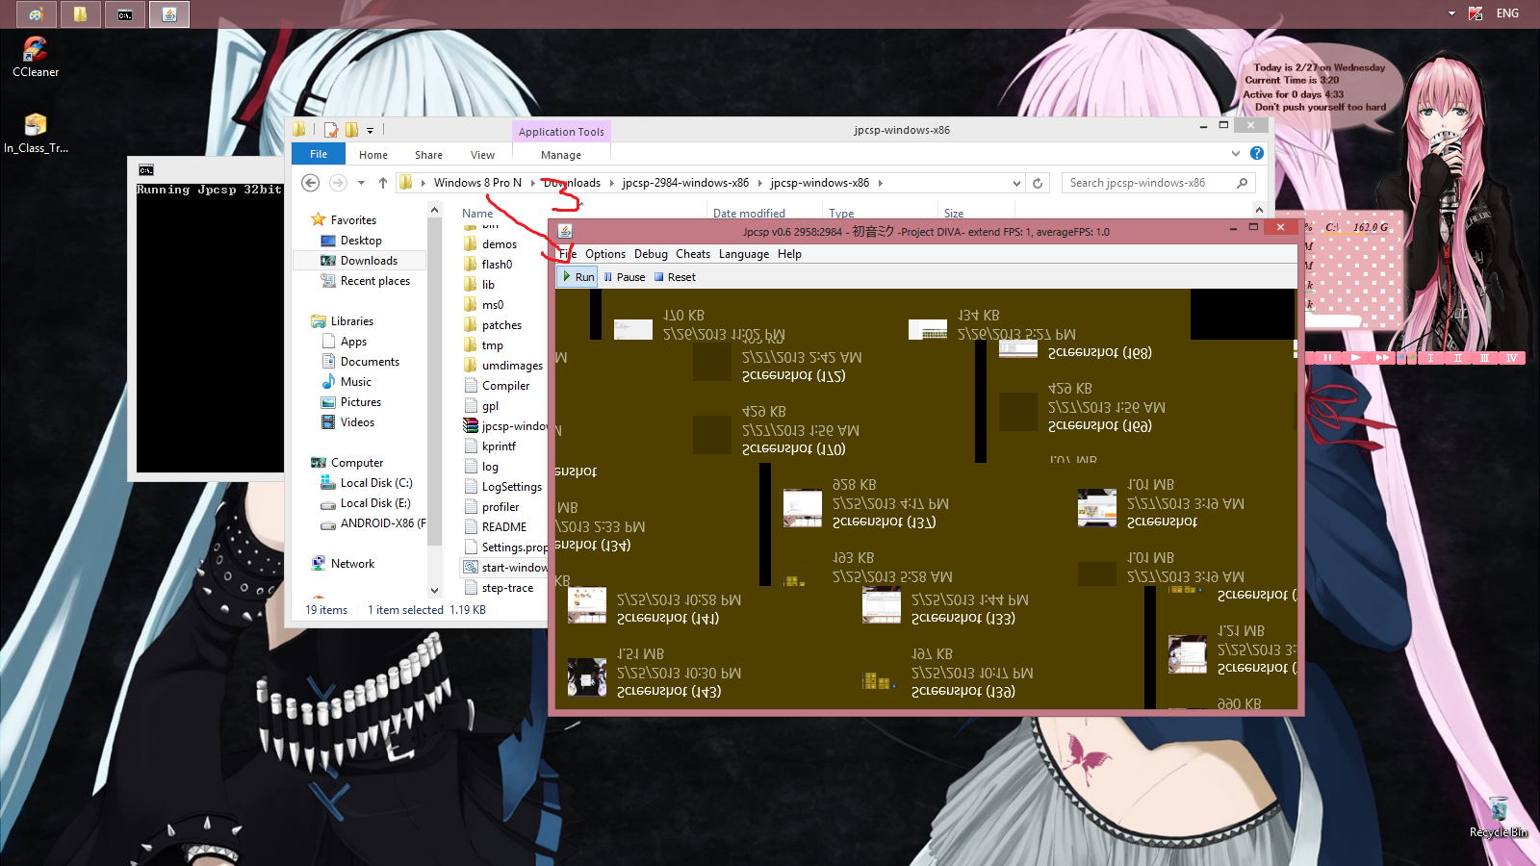Screen dimensions: 1540x866
Task: Click New folder icon in Explorer title bar
Action: [x=351, y=130]
